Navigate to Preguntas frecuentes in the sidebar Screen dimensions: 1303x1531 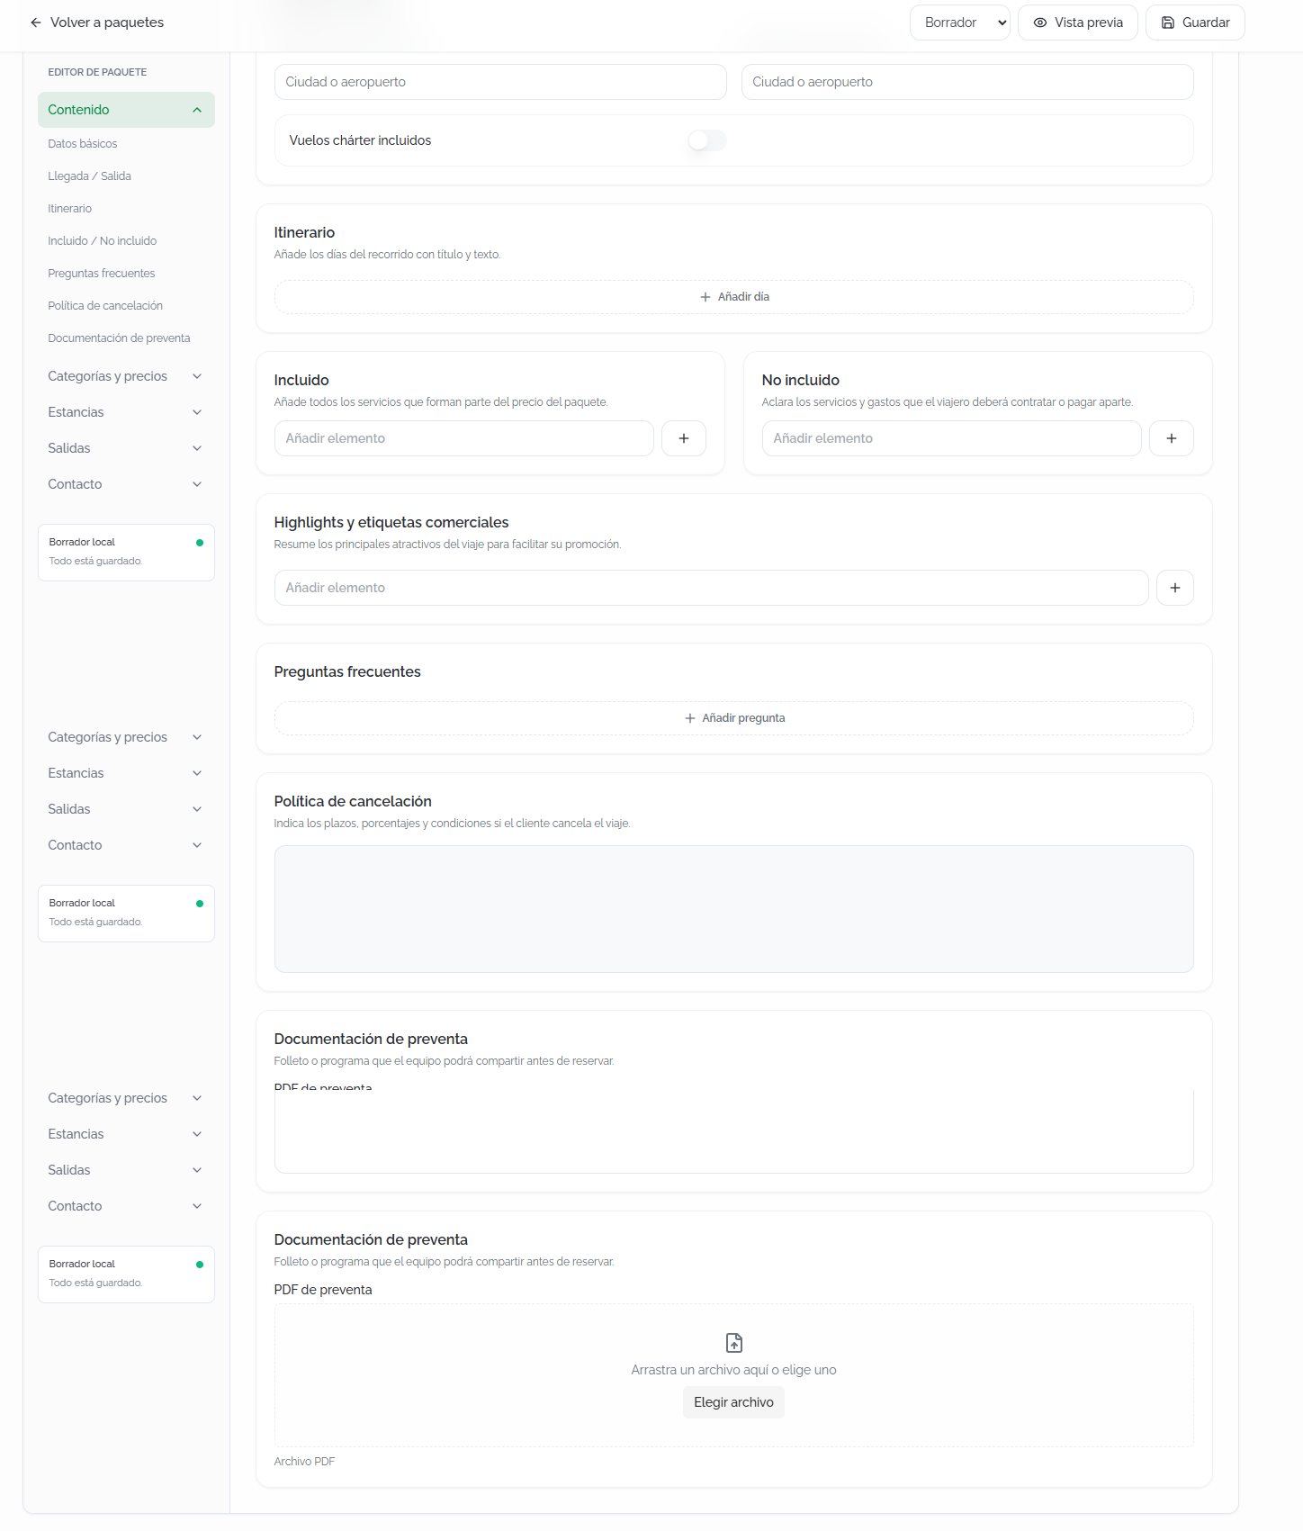[102, 274]
